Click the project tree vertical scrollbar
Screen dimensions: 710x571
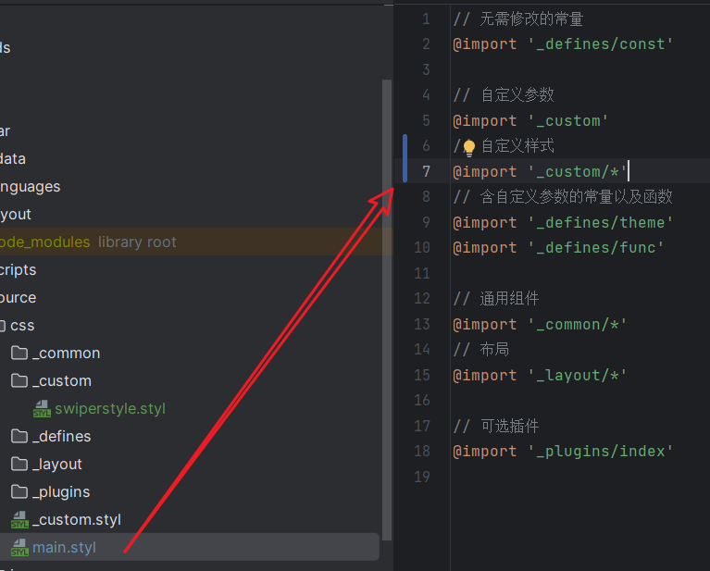pyautogui.click(x=387, y=305)
